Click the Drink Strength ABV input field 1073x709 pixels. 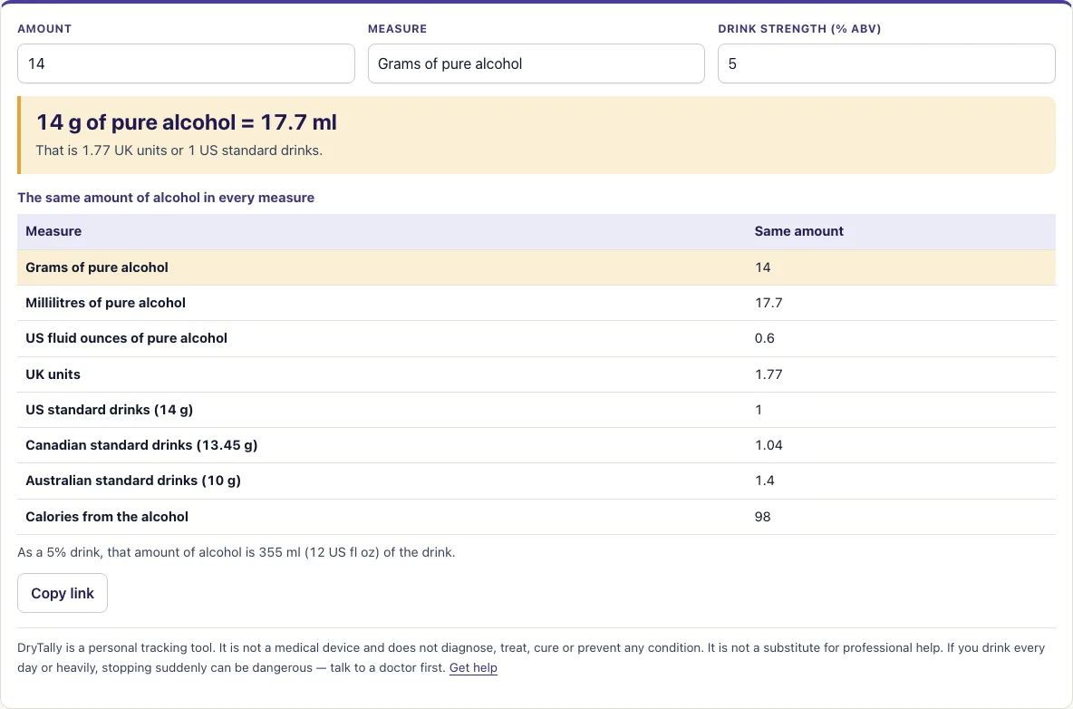[x=886, y=63]
